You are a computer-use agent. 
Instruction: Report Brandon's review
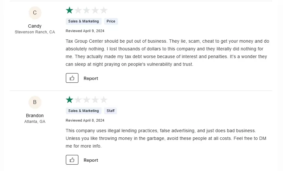coord(91,160)
